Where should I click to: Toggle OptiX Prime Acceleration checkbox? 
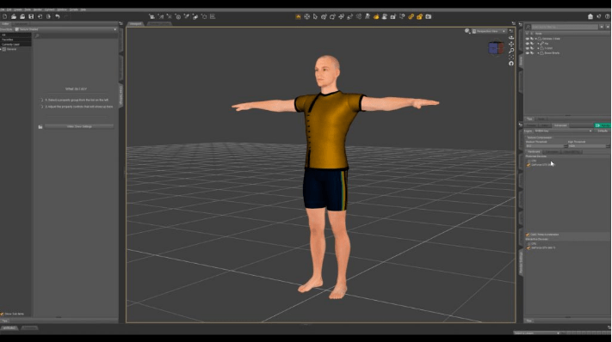pos(529,235)
